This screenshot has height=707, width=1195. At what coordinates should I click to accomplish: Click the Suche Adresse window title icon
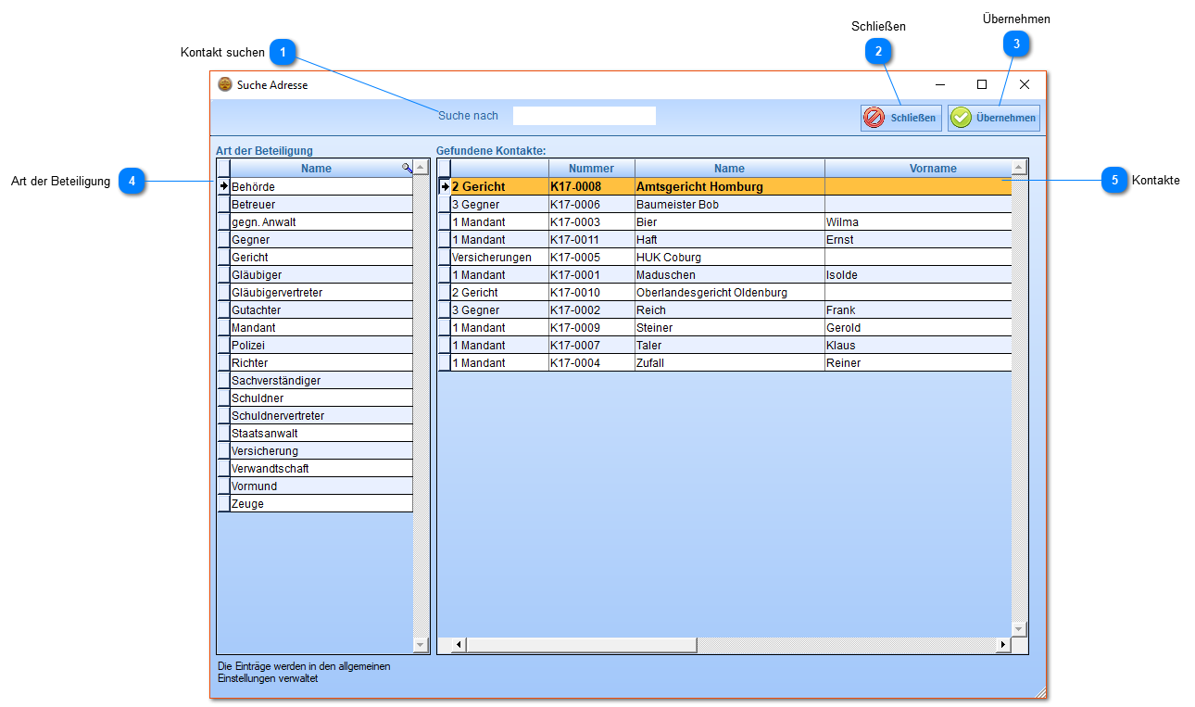coord(225,84)
